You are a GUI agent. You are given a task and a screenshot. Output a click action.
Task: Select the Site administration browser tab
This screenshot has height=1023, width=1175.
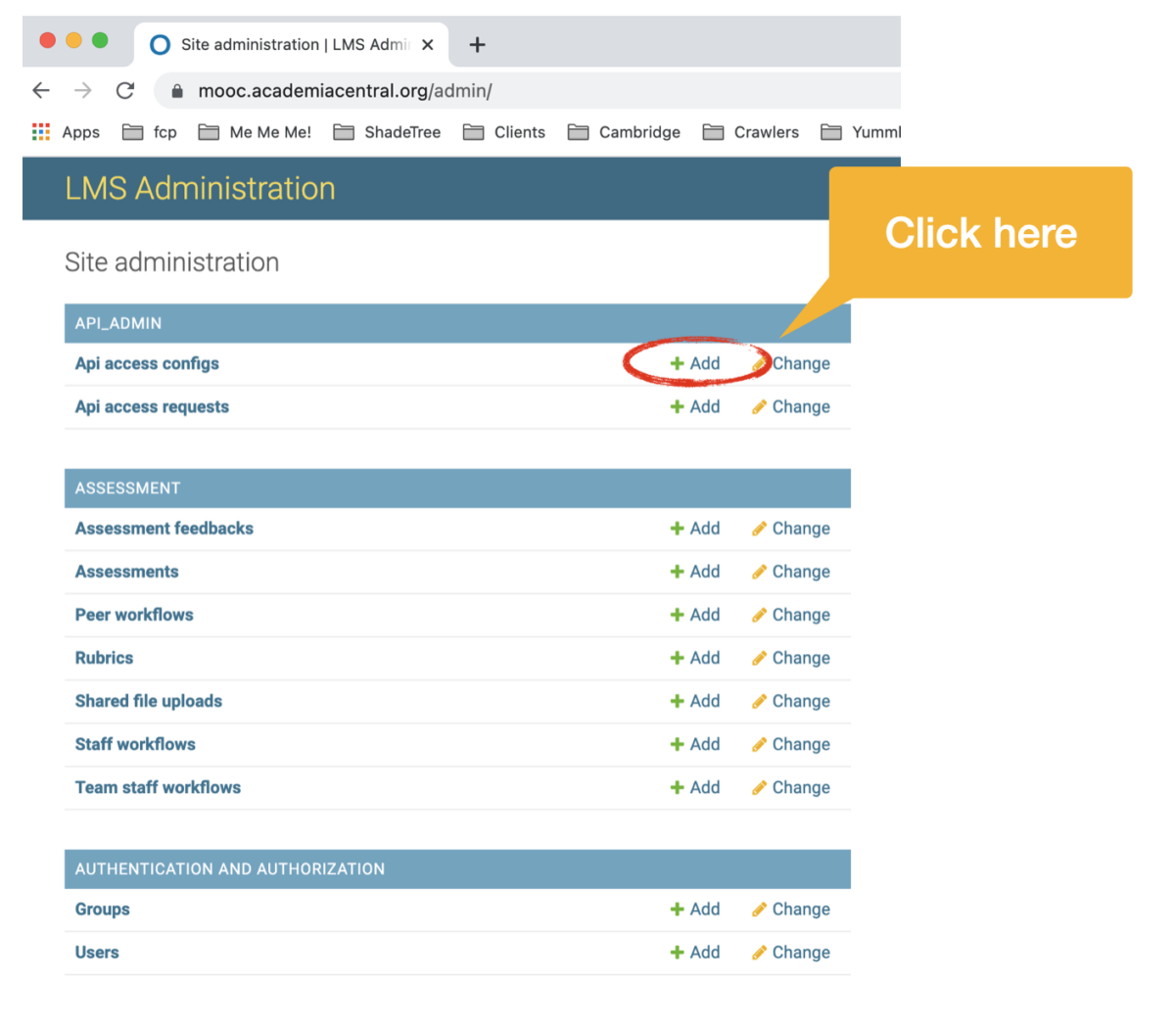point(284,44)
